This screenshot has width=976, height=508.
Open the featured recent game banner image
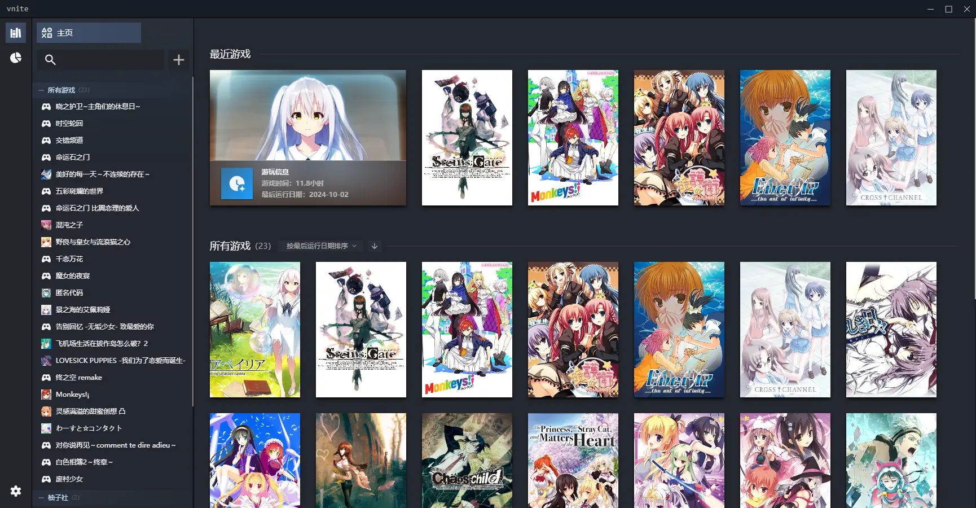tap(308, 138)
